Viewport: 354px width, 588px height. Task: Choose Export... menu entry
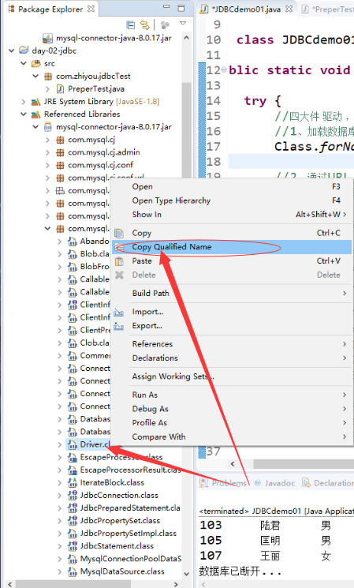pyautogui.click(x=233, y=326)
